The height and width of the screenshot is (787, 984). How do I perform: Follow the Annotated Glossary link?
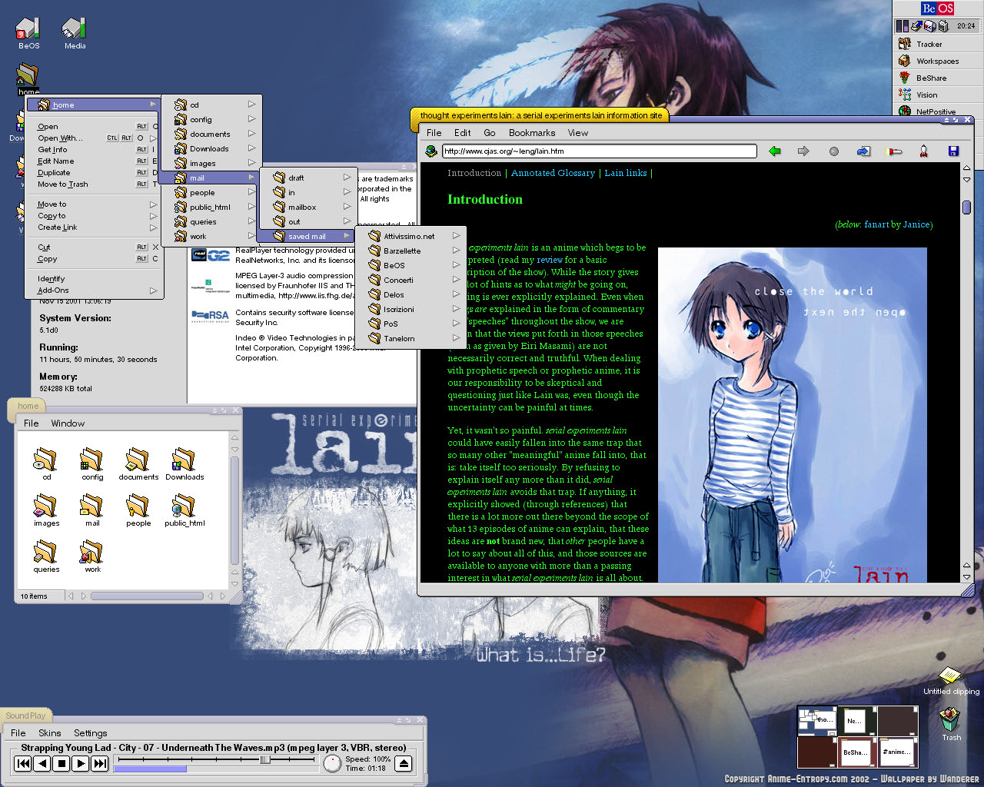click(553, 173)
